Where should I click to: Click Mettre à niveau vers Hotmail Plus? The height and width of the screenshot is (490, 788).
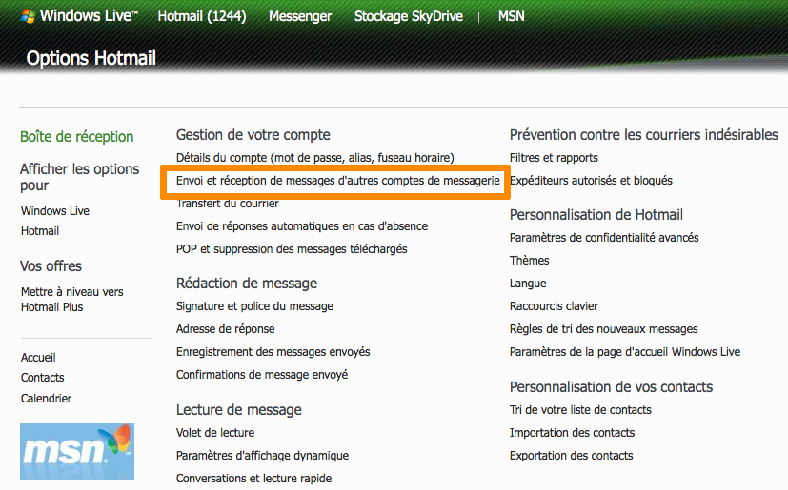point(71,299)
